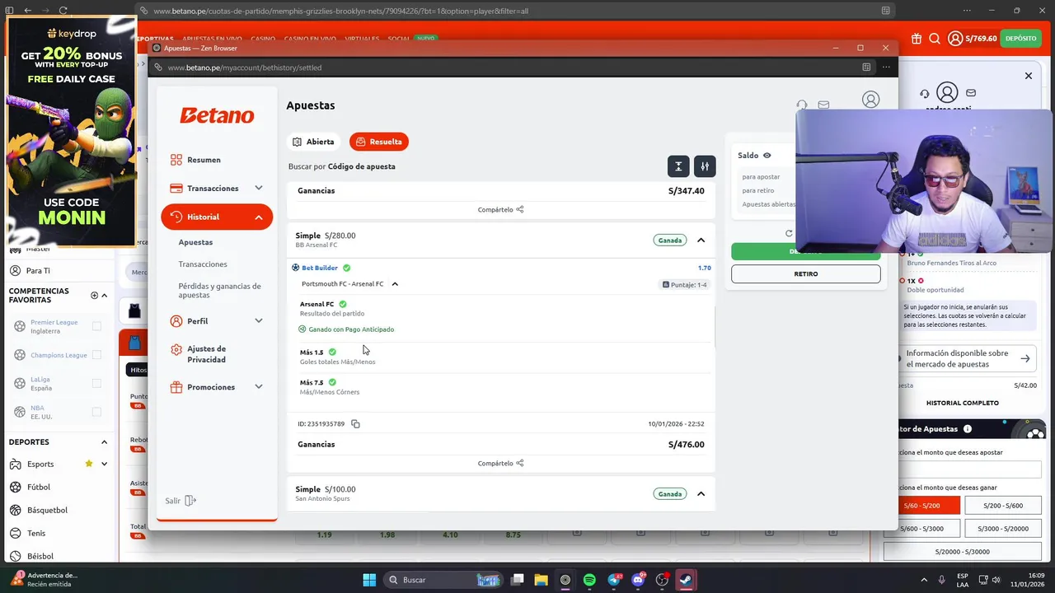1055x593 pixels.
Task: Click the Código de apuesta search text
Action: [362, 166]
